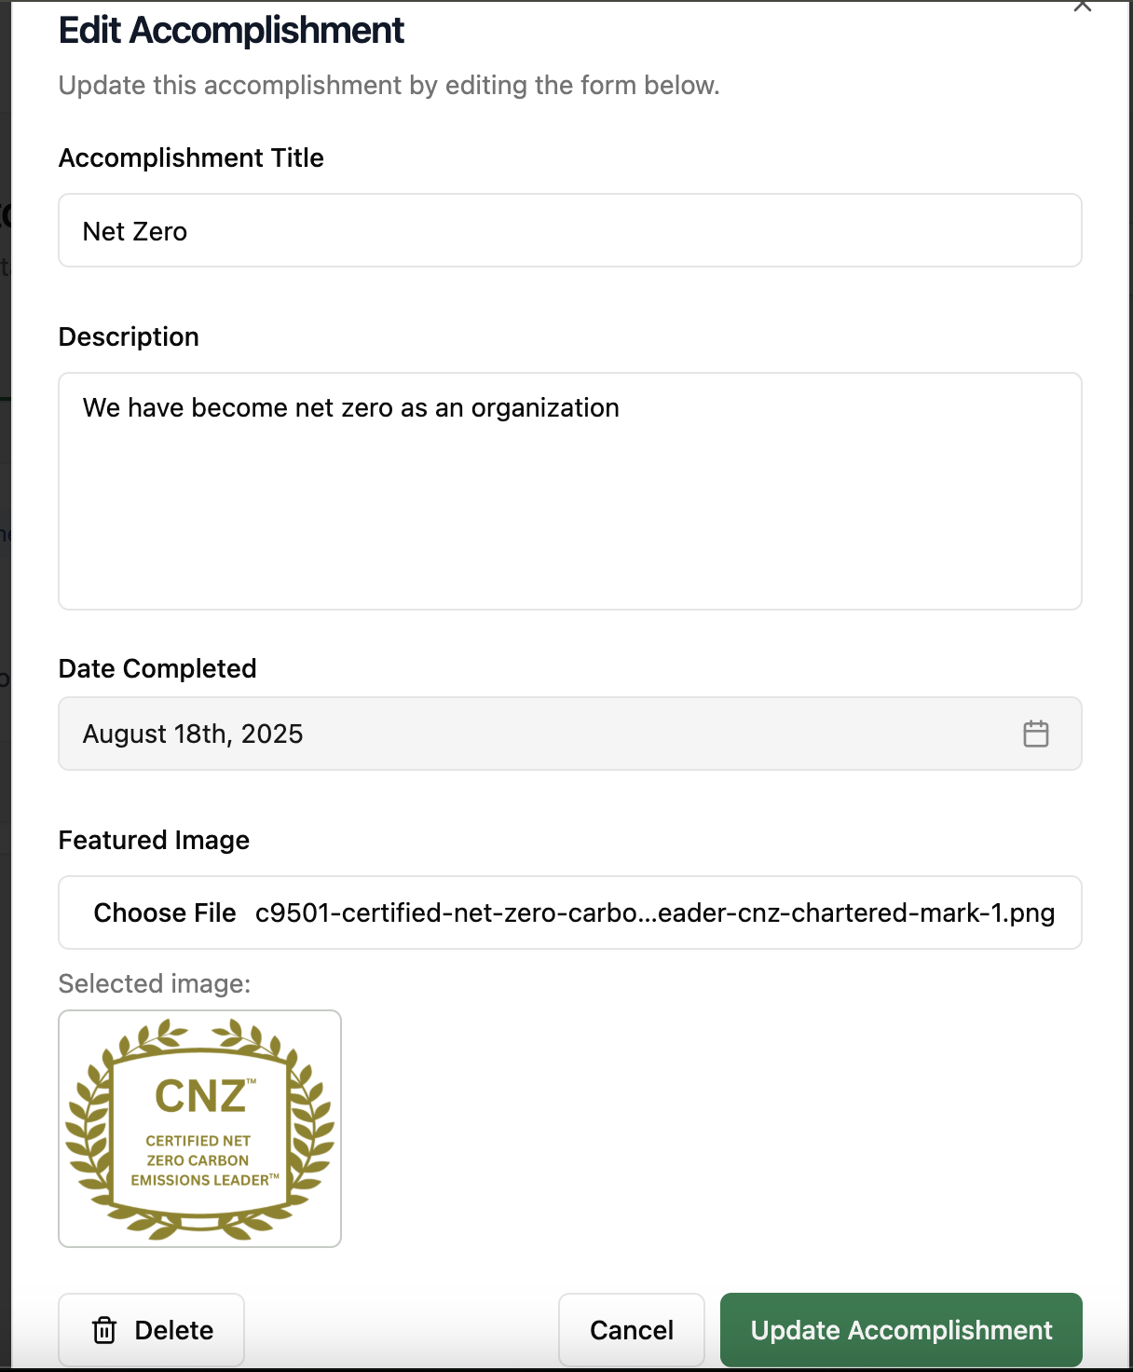Click the Date Completed label
Screen dimensions: 1133x1372
157,669
